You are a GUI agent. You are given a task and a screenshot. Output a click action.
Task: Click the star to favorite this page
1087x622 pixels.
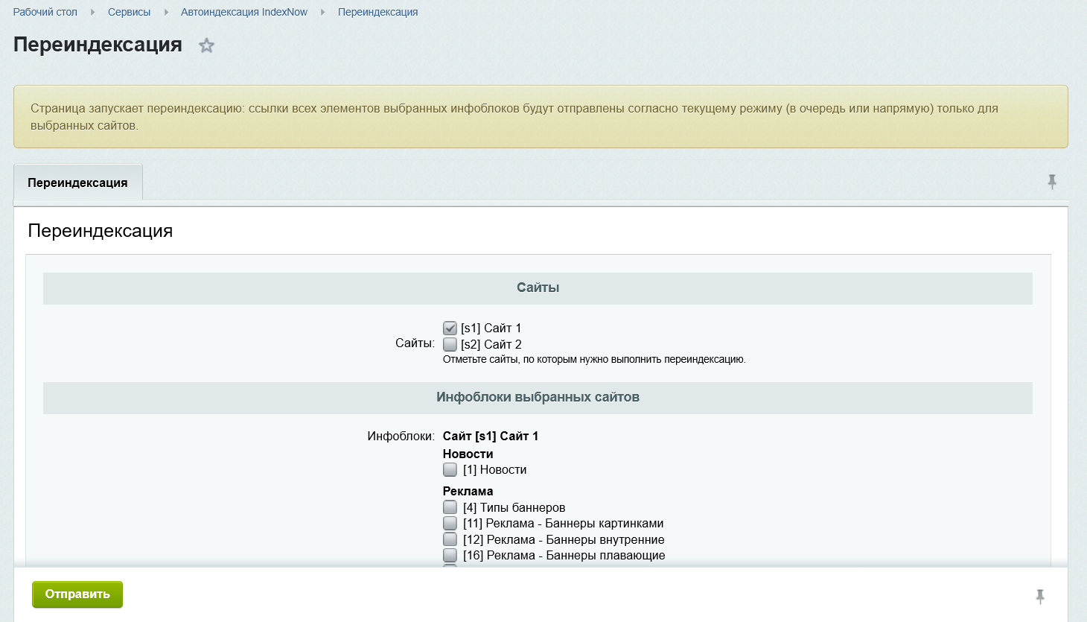tap(206, 45)
